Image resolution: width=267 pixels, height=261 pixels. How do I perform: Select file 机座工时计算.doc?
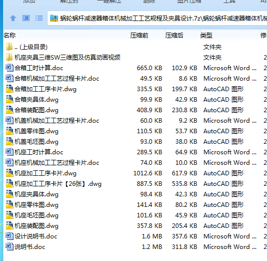coord(39,152)
